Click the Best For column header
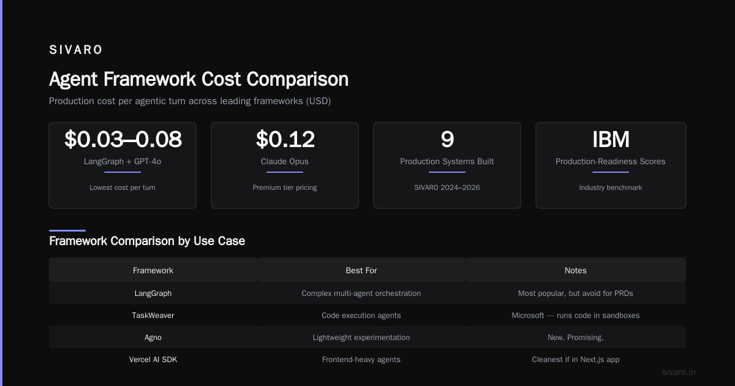Viewport: 735px width, 386px height. tap(361, 270)
